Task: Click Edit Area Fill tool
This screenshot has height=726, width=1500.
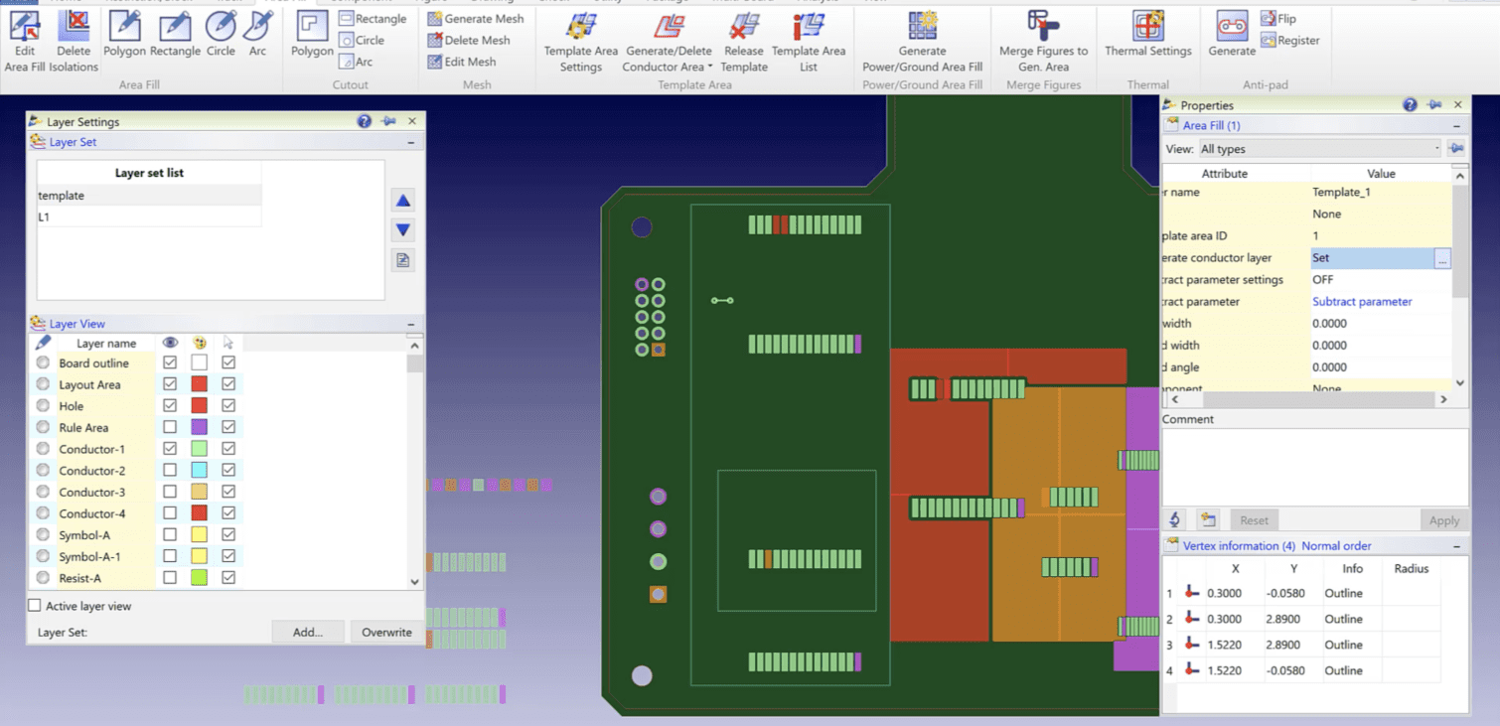Action: (25, 42)
